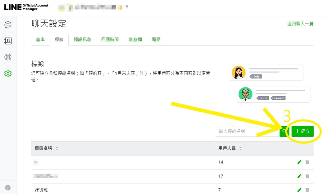This screenshot has height=194, width=329.
Task: Sort by 用戶人數 column arrows
Action: (x=240, y=148)
